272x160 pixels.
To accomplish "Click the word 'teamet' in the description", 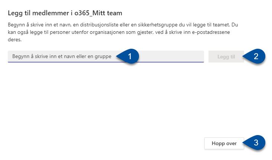I will coord(221,25).
